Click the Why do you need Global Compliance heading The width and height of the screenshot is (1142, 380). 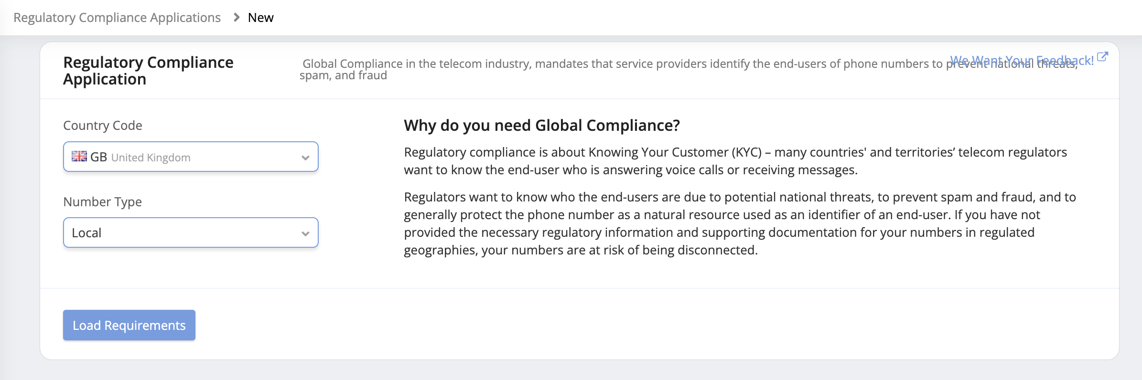point(542,126)
